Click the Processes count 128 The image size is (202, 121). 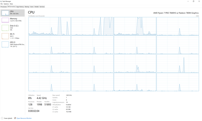point(30,105)
